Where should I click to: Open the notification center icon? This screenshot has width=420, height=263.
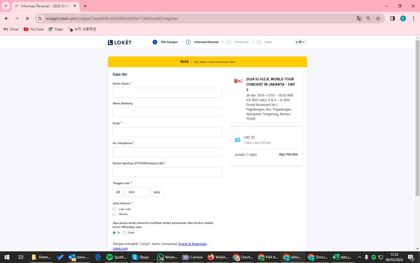pos(412,257)
